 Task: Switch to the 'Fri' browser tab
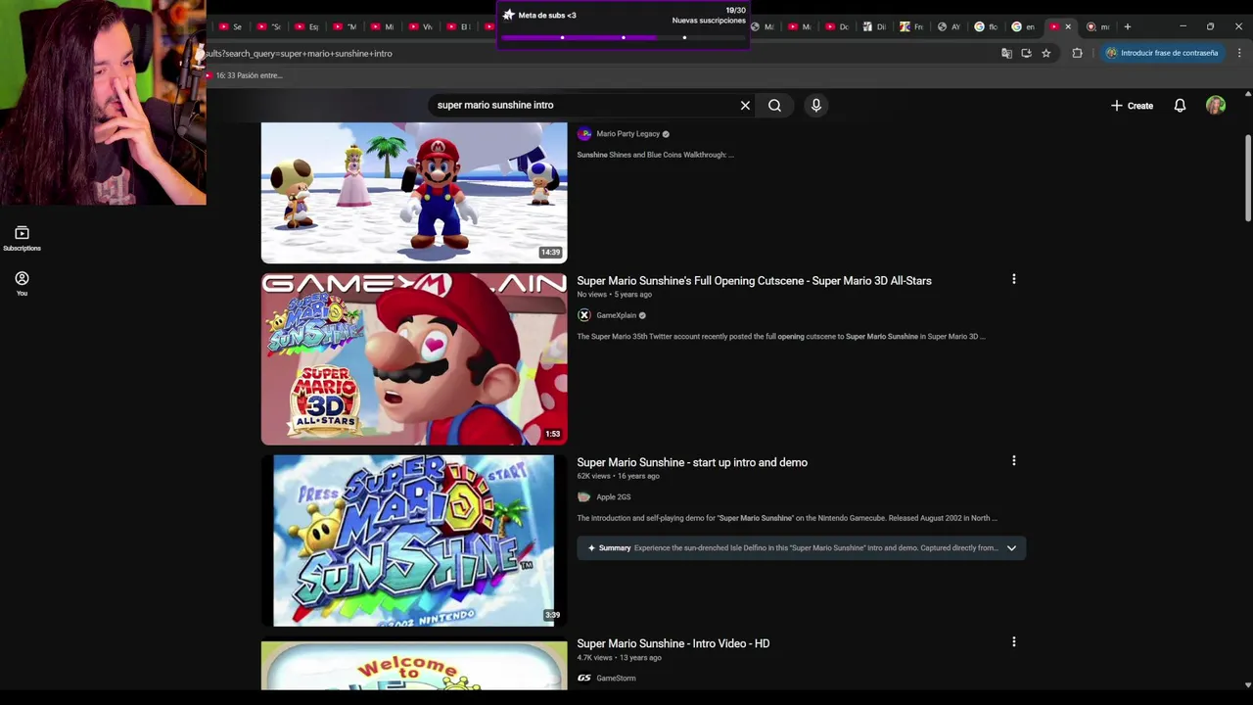[x=911, y=26]
